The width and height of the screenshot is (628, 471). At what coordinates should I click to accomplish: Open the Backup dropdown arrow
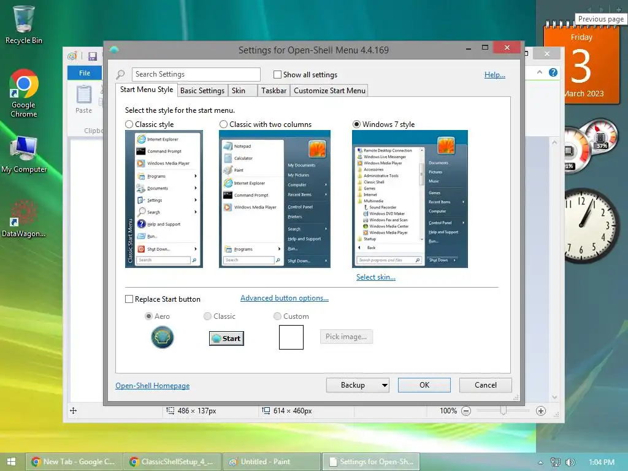pyautogui.click(x=385, y=385)
